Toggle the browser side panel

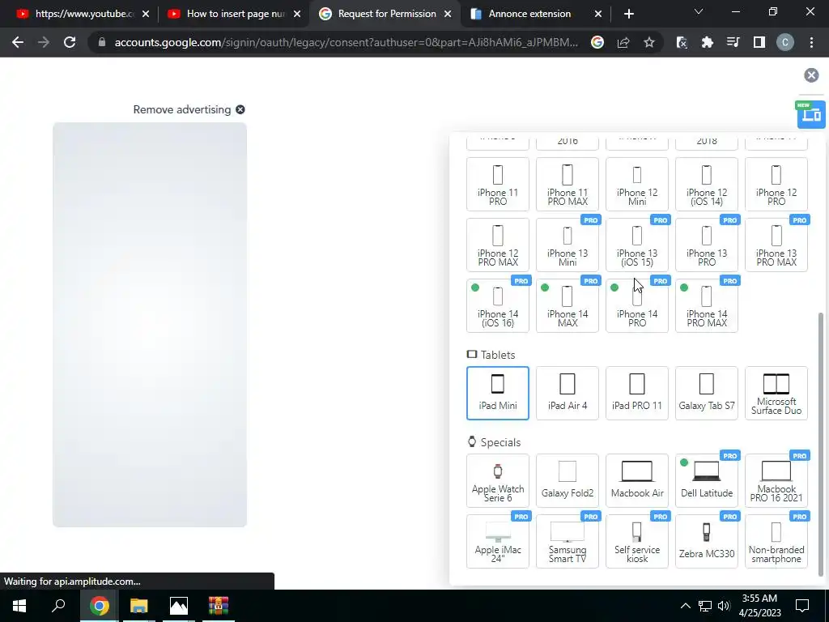pos(759,42)
